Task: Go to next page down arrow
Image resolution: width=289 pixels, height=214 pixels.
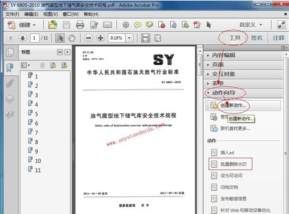Action: (x=23, y=38)
